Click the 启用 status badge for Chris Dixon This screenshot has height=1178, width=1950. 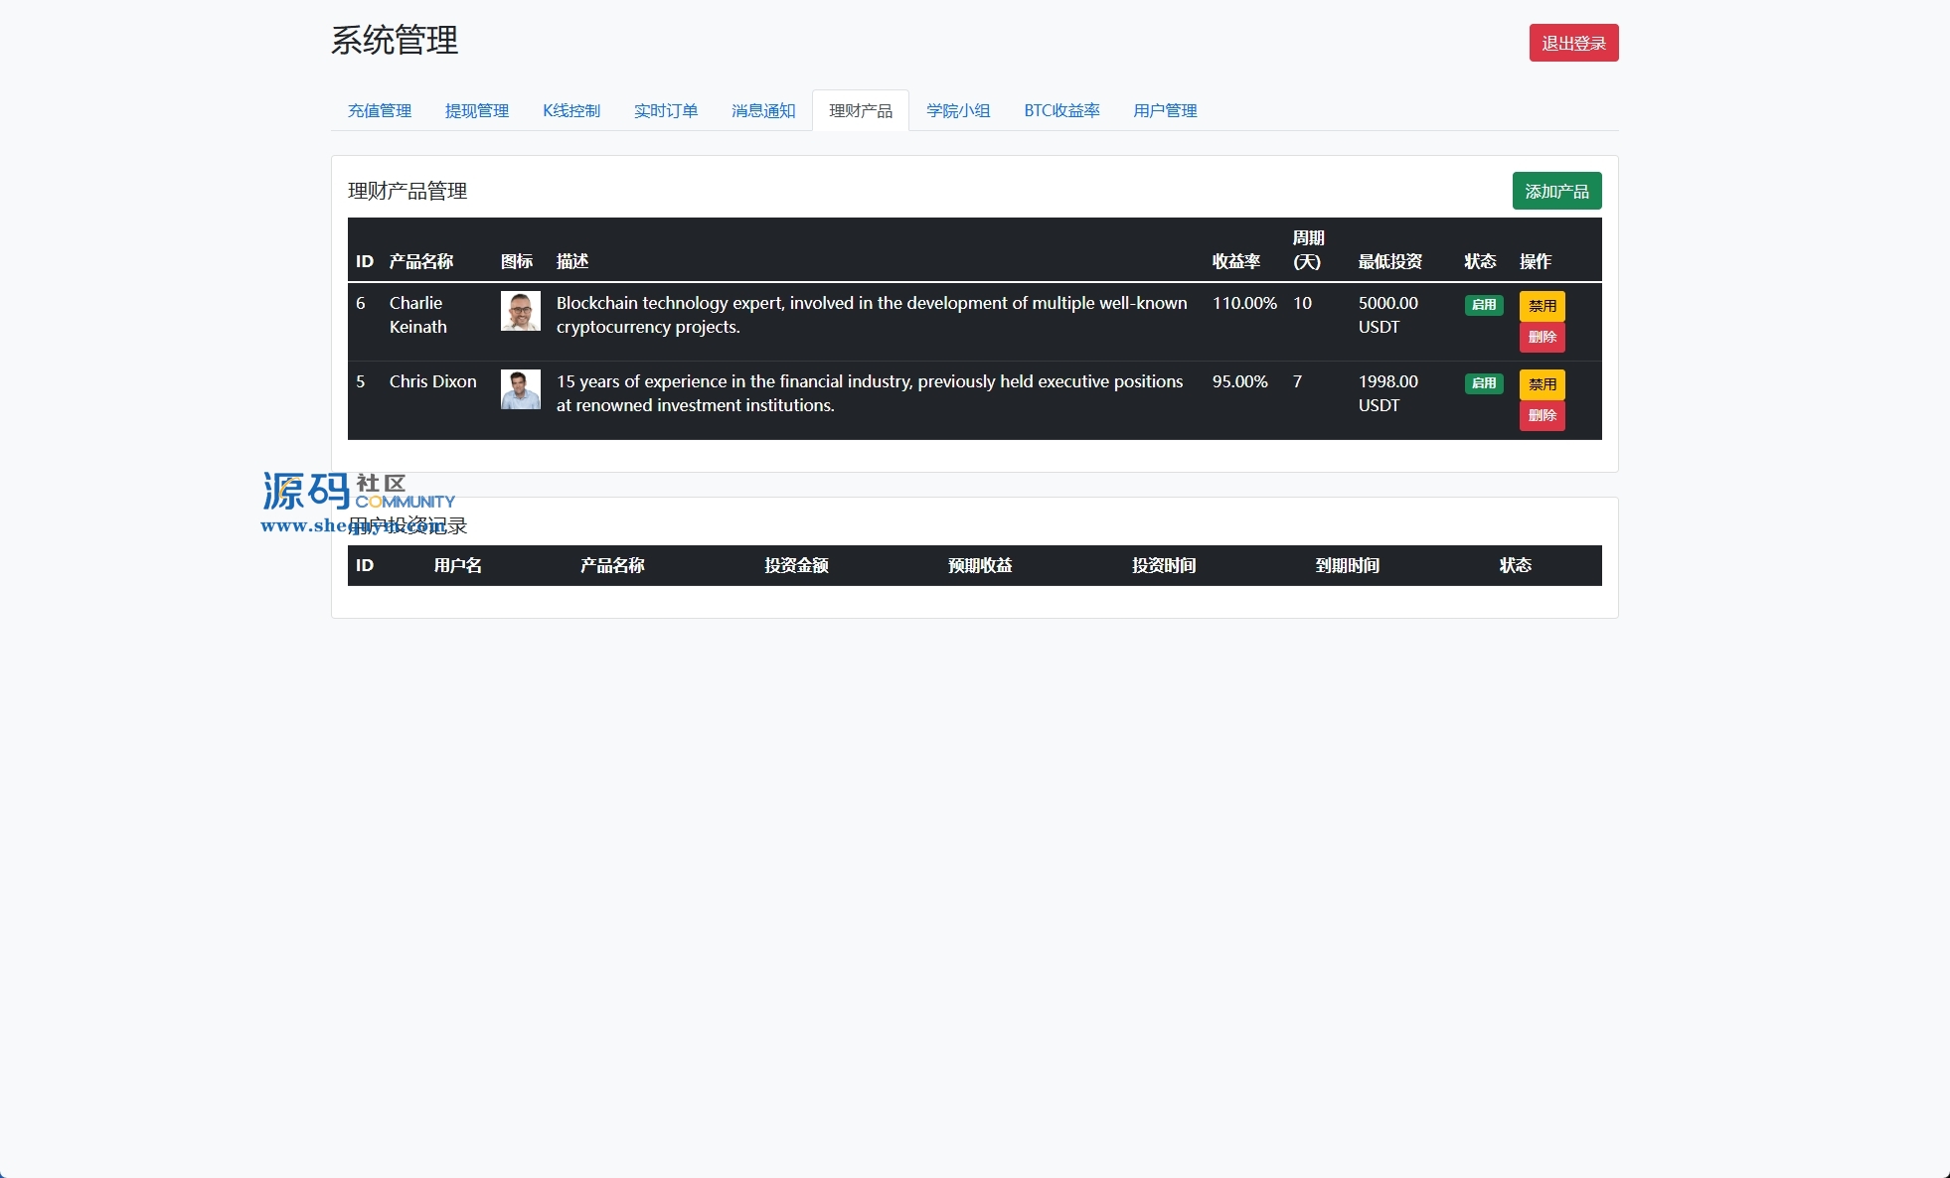click(x=1484, y=383)
